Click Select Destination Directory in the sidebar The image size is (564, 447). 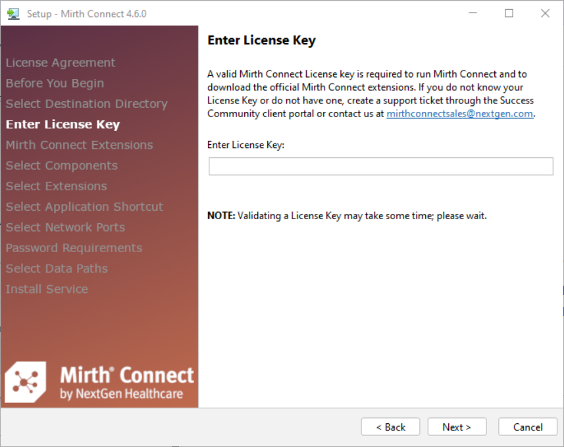point(86,104)
